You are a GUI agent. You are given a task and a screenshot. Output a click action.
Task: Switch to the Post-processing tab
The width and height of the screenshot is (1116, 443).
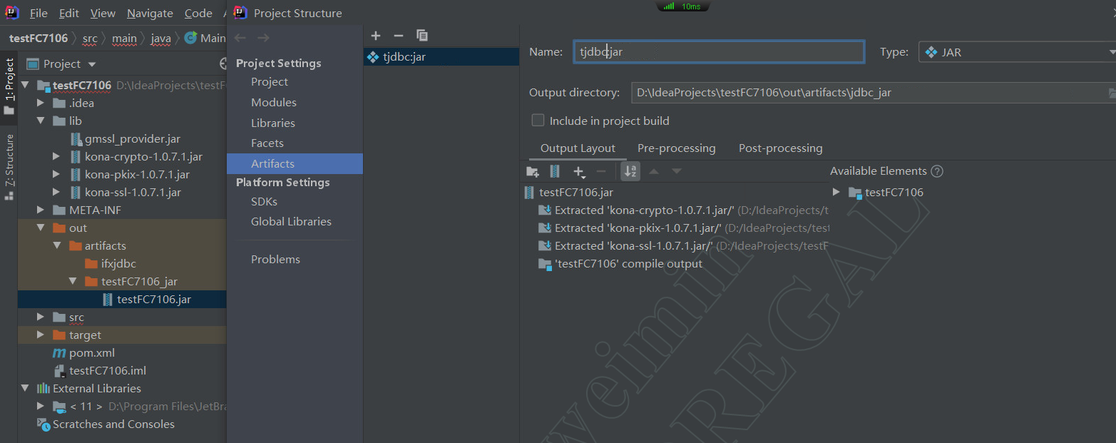[x=780, y=148]
